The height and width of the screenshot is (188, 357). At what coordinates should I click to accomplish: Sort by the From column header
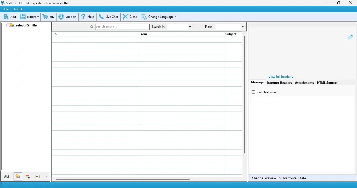[x=181, y=34]
